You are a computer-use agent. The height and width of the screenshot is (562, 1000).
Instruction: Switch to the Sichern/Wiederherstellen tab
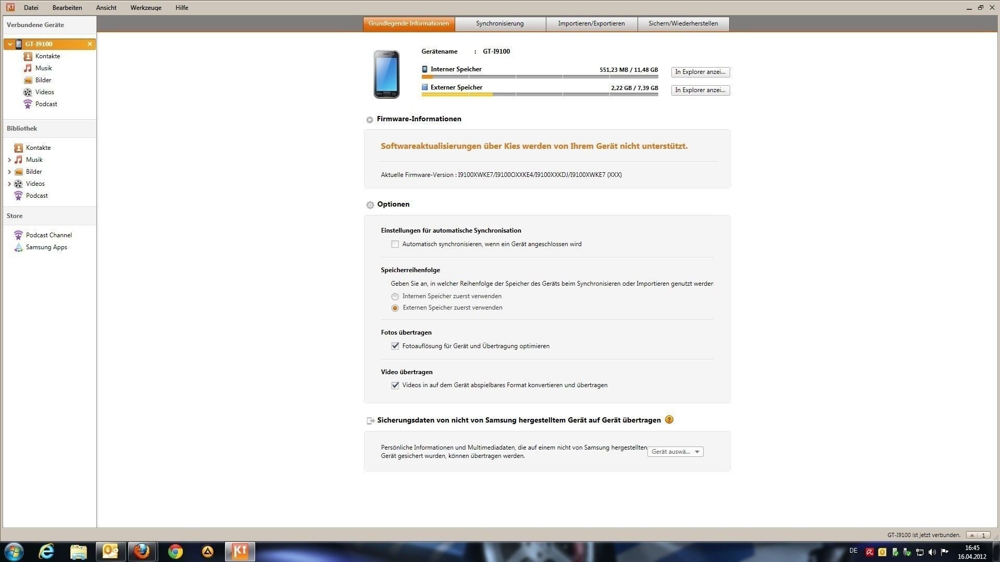tap(683, 24)
